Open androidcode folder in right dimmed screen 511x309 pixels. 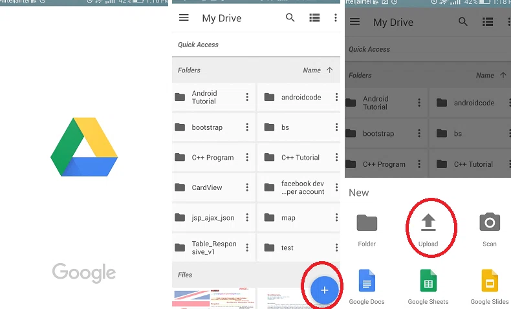pyautogui.click(x=470, y=103)
